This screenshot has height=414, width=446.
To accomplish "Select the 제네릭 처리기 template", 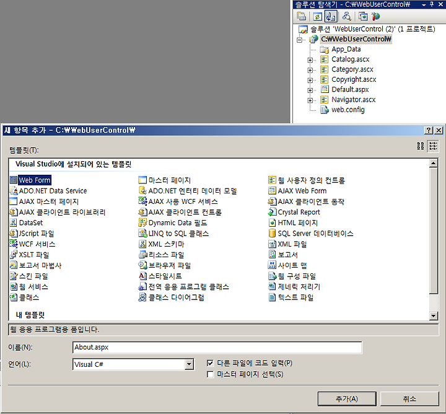I will coord(294,287).
